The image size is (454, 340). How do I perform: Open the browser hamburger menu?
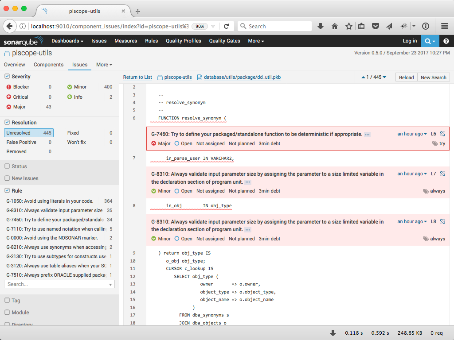pyautogui.click(x=445, y=26)
